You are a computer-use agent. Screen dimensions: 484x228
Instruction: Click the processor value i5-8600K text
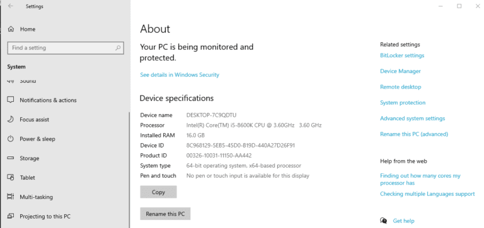[254, 125]
